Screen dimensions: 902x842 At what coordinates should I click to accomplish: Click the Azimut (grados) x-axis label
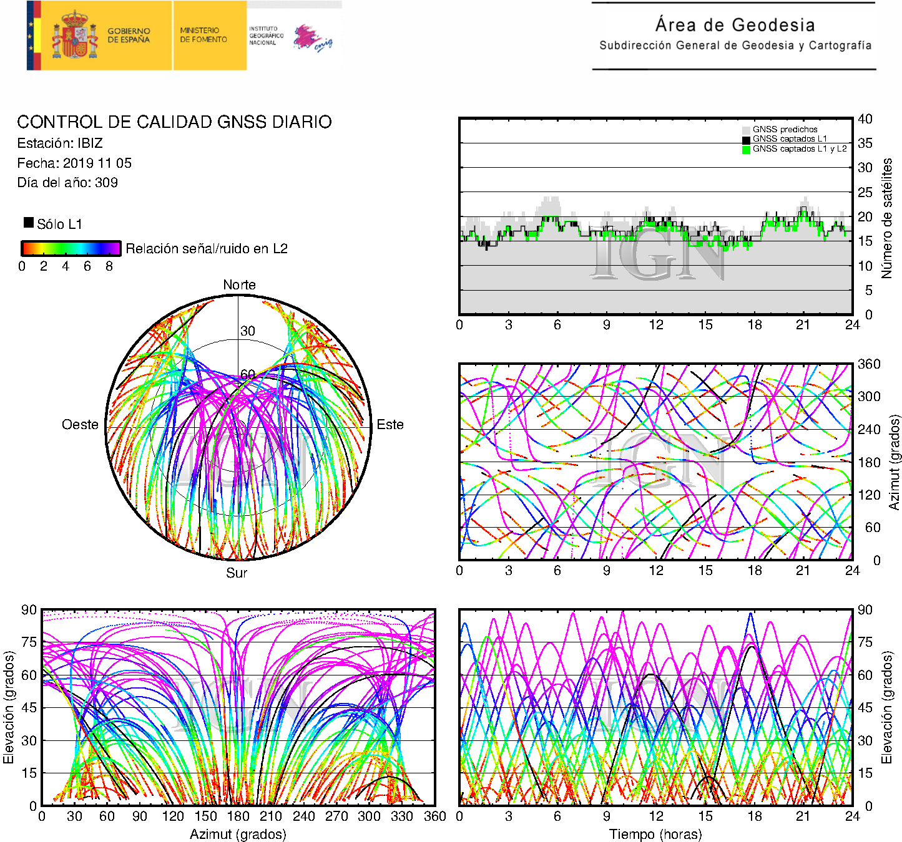[x=238, y=834]
